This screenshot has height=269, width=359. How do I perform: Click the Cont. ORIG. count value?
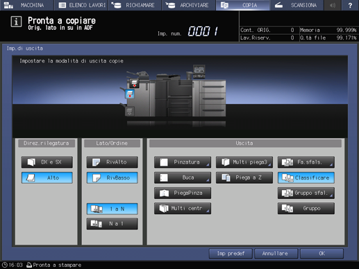coord(292,30)
